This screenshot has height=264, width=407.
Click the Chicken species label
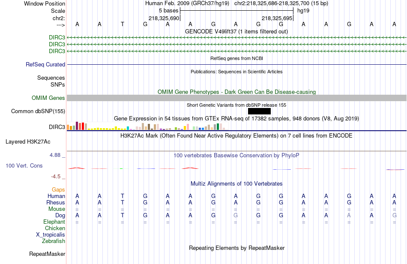(55, 228)
